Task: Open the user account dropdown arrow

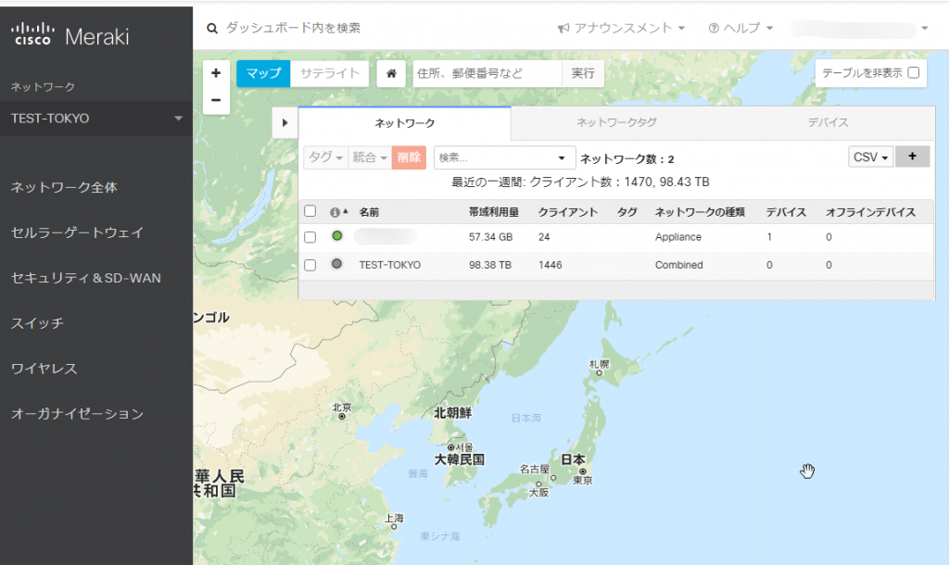Action: [x=924, y=29]
